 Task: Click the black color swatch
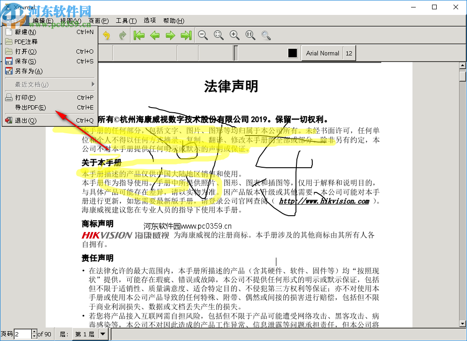[293, 53]
